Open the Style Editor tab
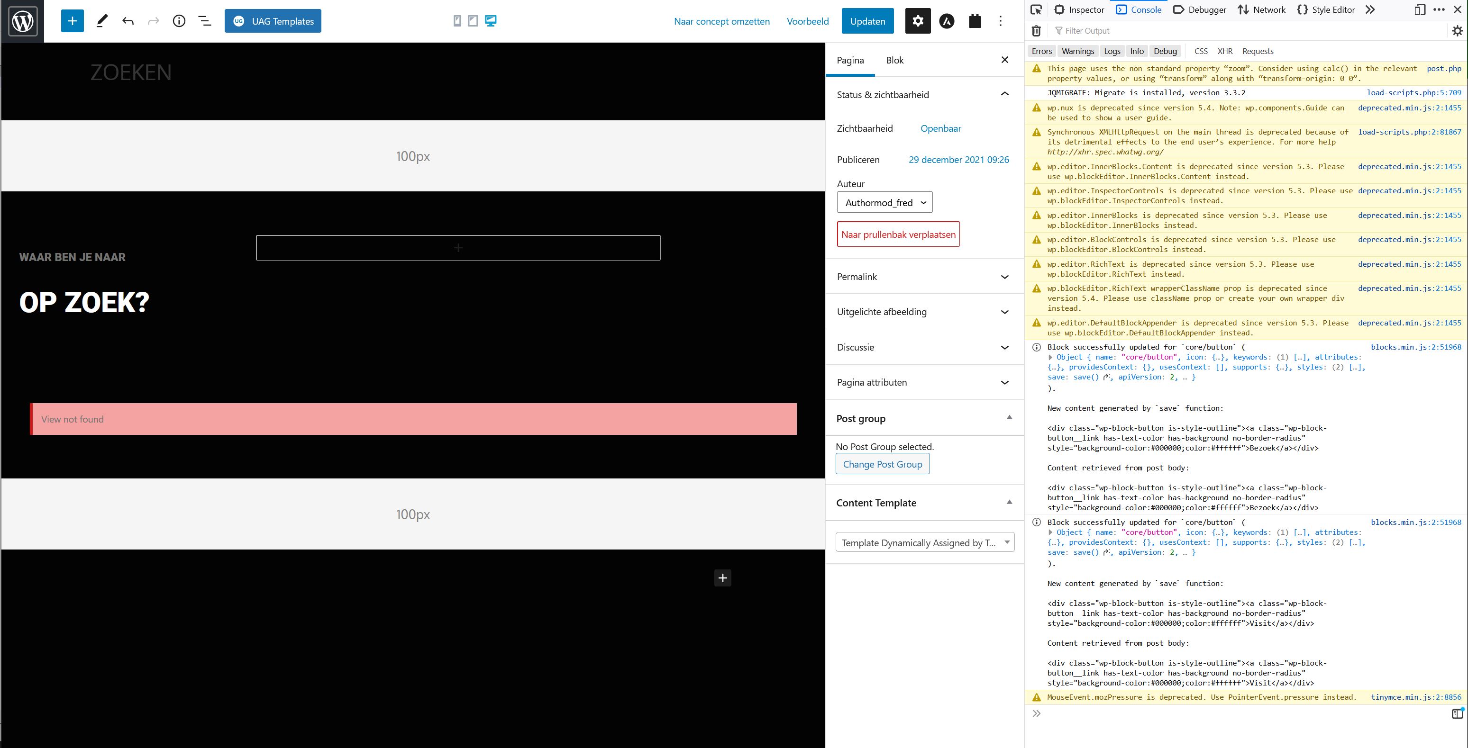This screenshot has width=1468, height=748. point(1325,9)
